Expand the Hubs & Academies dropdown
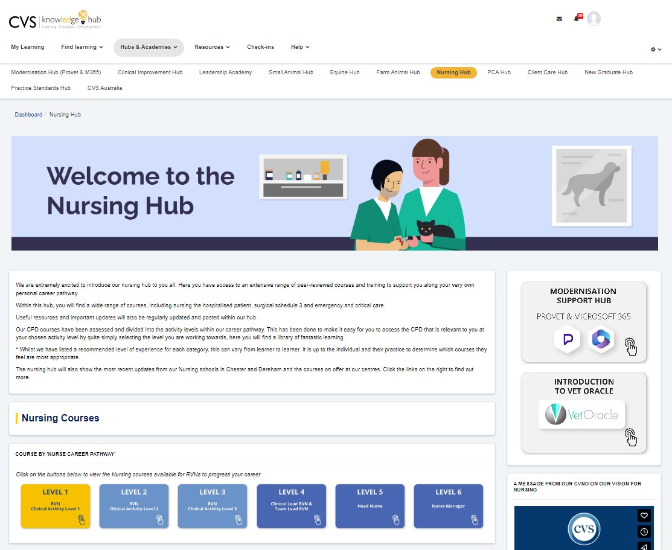The width and height of the screenshot is (672, 550). [x=149, y=46]
